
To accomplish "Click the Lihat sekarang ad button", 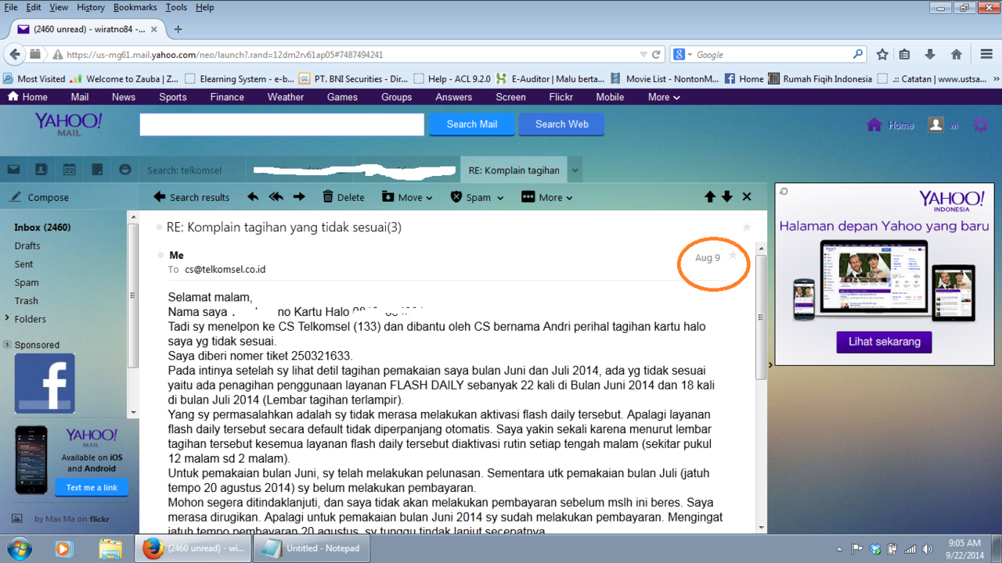I will [x=885, y=342].
